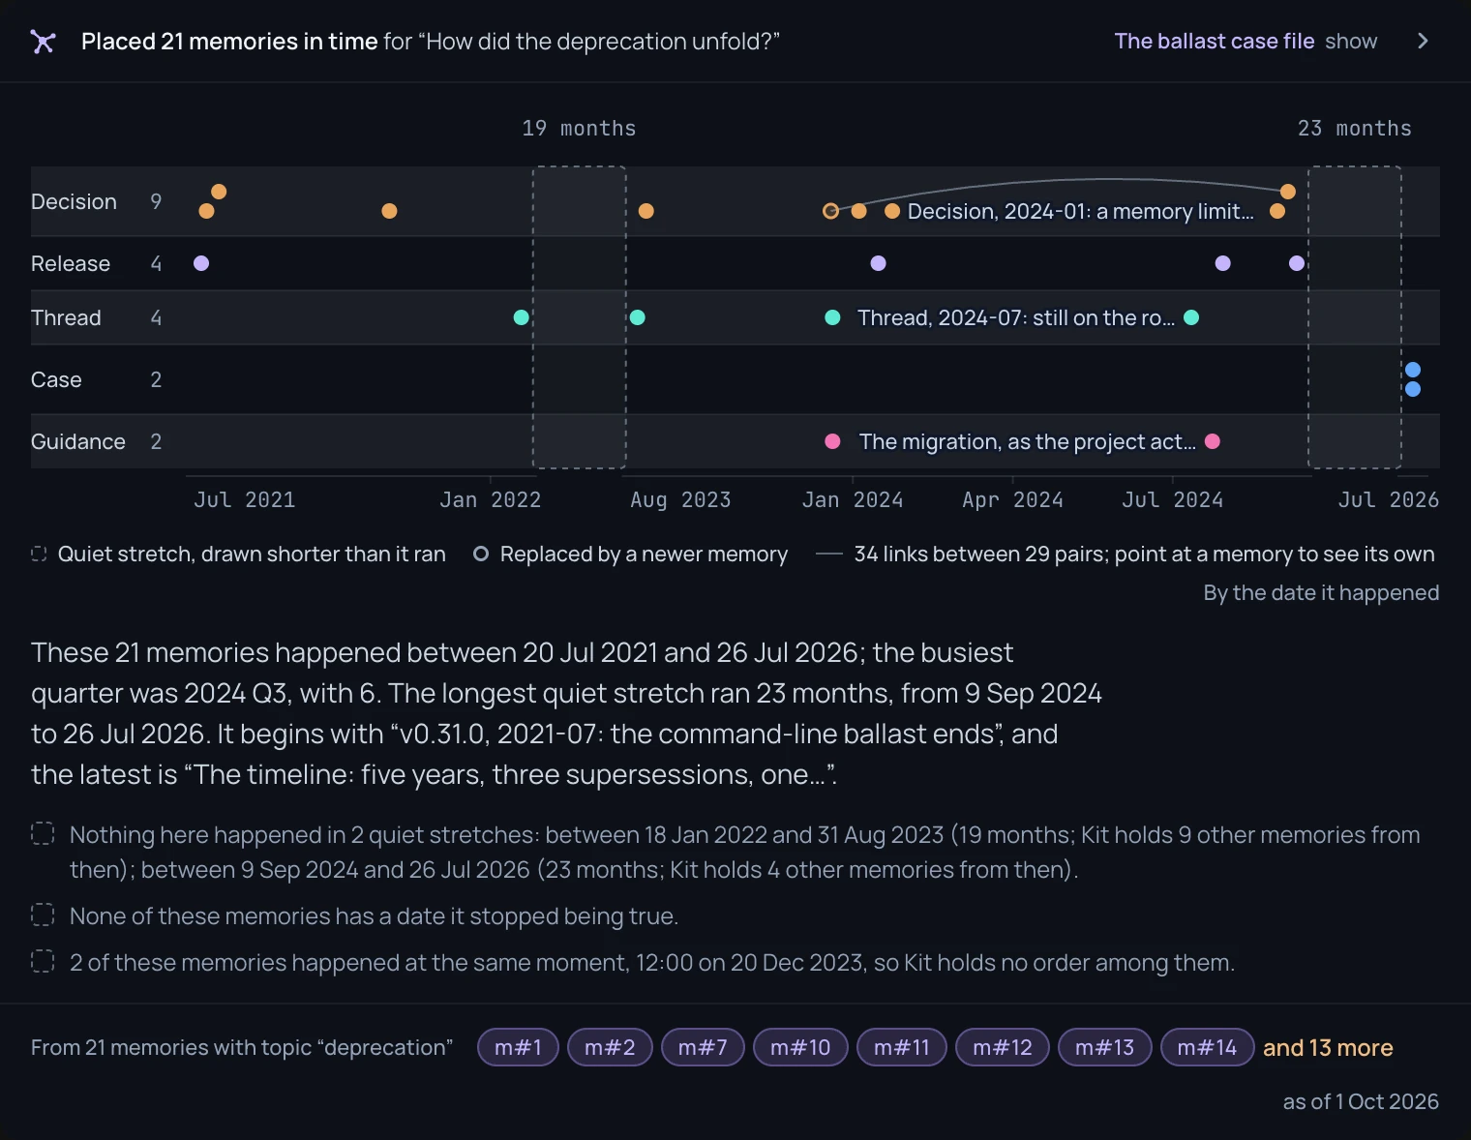This screenshot has height=1140, width=1471.
Task: Click the Release row label
Action: 71,263
